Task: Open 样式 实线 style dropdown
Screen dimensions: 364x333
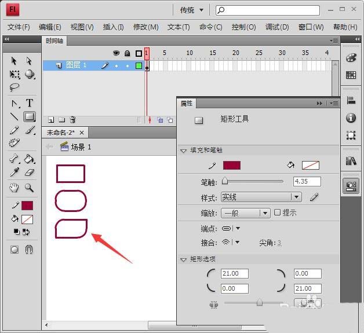Action: [261, 197]
